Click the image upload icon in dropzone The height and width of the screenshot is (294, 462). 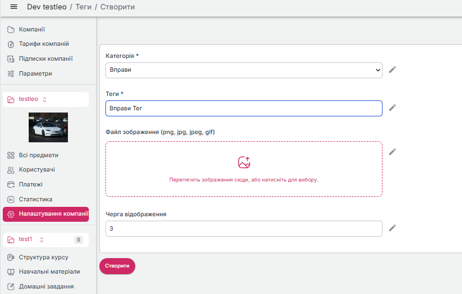pyautogui.click(x=244, y=162)
